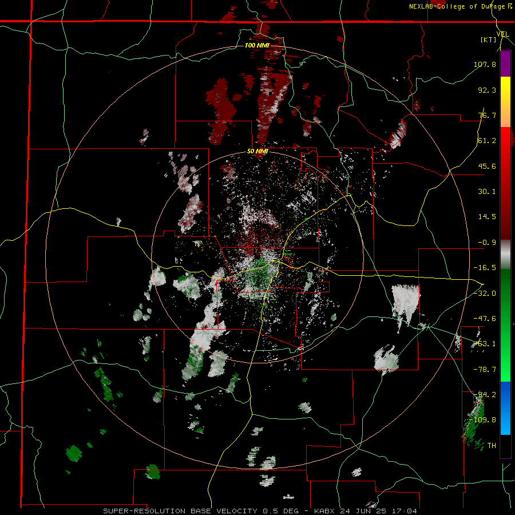This screenshot has width=515, height=515.
Task: Select the -32.0 scale value
Action: [x=485, y=293]
